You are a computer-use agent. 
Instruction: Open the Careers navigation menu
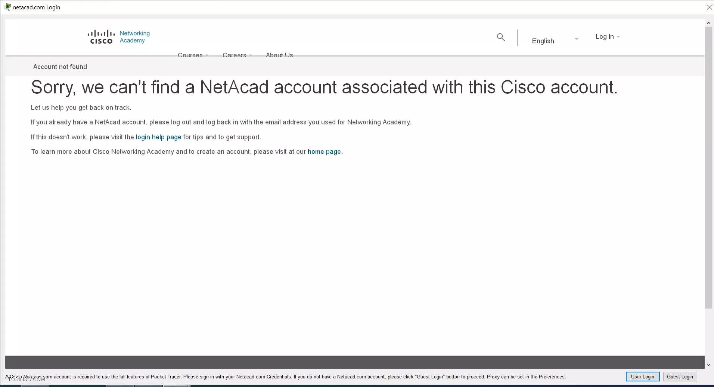coord(238,55)
